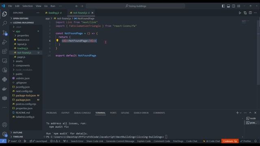Open Explorer views and more actions
Screen dimensions: 260x146
[38, 13]
